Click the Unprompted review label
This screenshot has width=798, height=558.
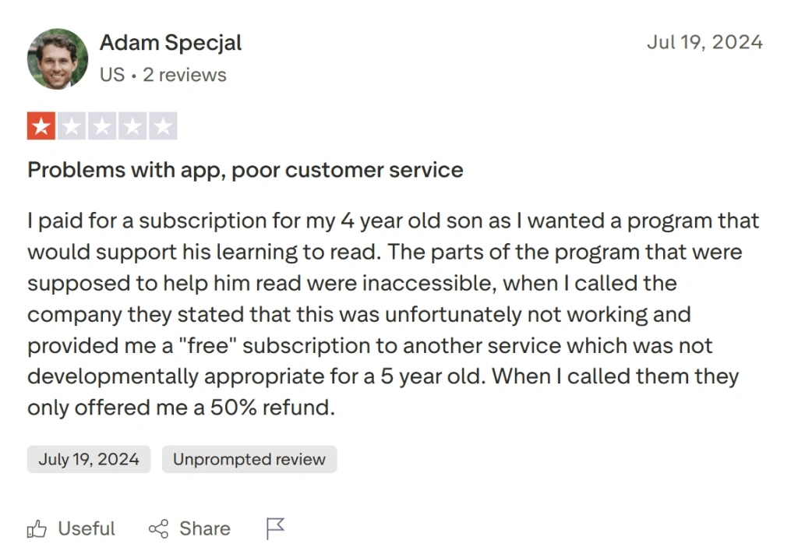point(249,459)
